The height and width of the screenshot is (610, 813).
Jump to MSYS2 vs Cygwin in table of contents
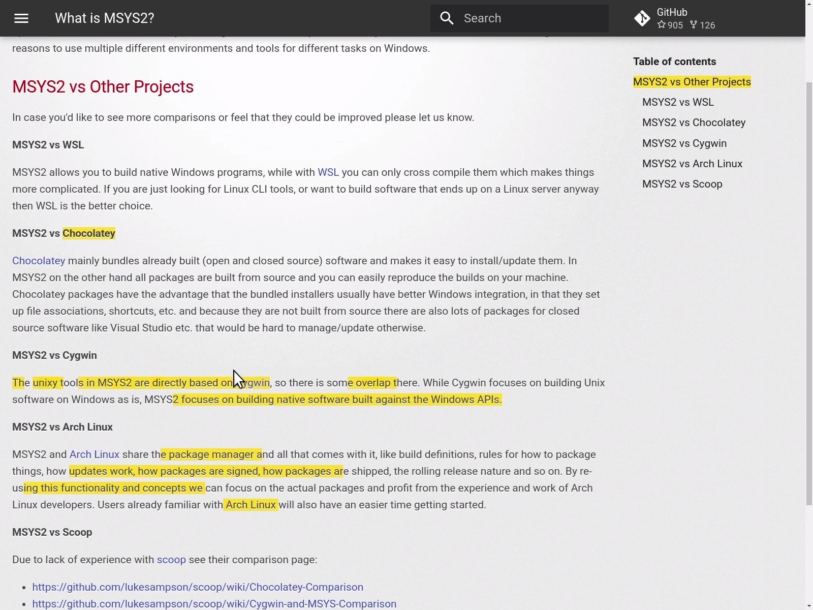[684, 143]
